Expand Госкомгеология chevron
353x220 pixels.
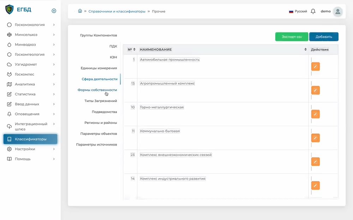54,54
